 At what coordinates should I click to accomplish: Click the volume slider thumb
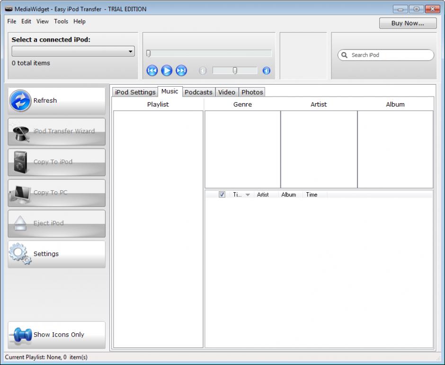pyautogui.click(x=235, y=71)
